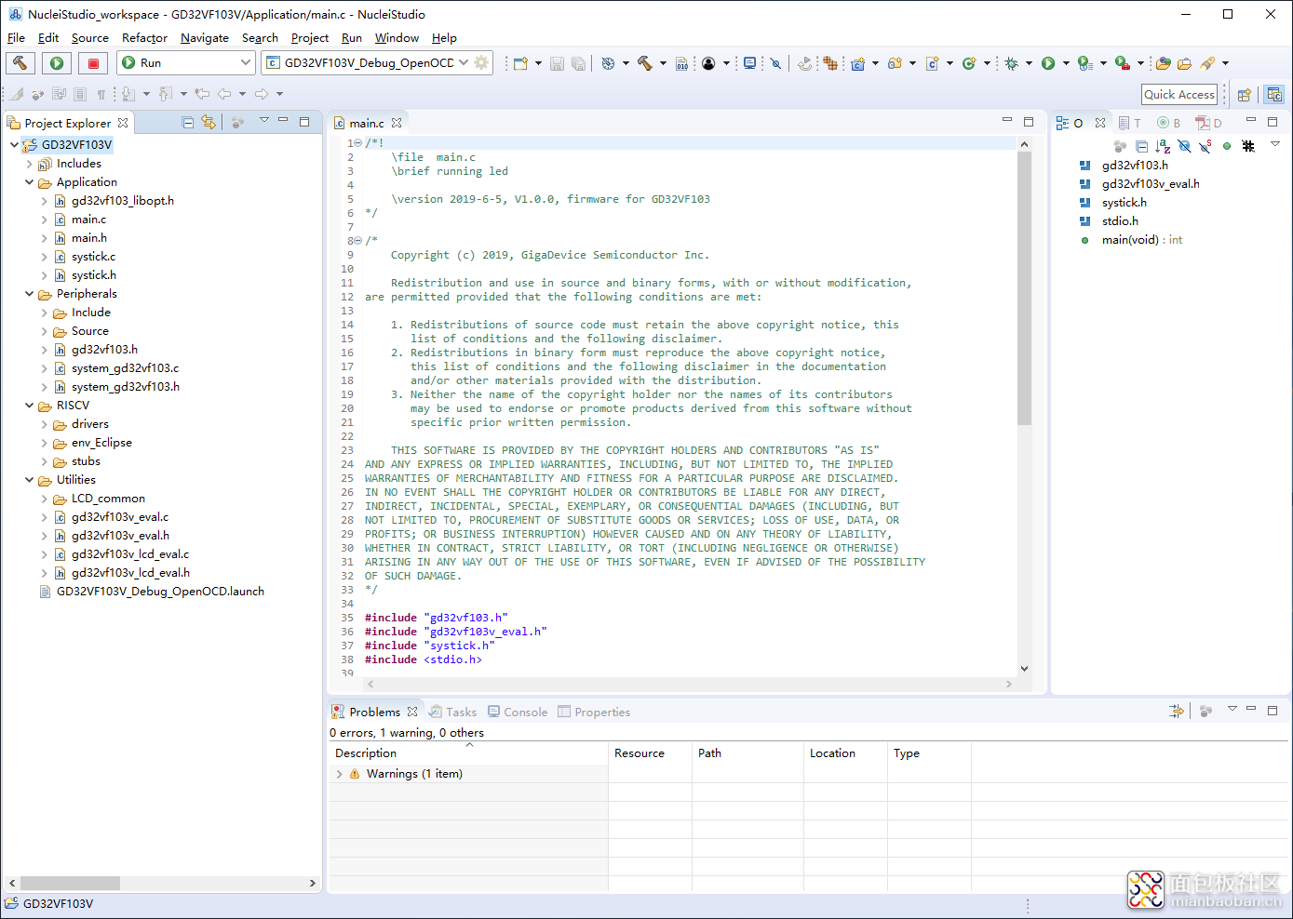This screenshot has width=1293, height=919.
Task: Toggle Hide Fields filter in Outline
Action: pyautogui.click(x=1184, y=146)
